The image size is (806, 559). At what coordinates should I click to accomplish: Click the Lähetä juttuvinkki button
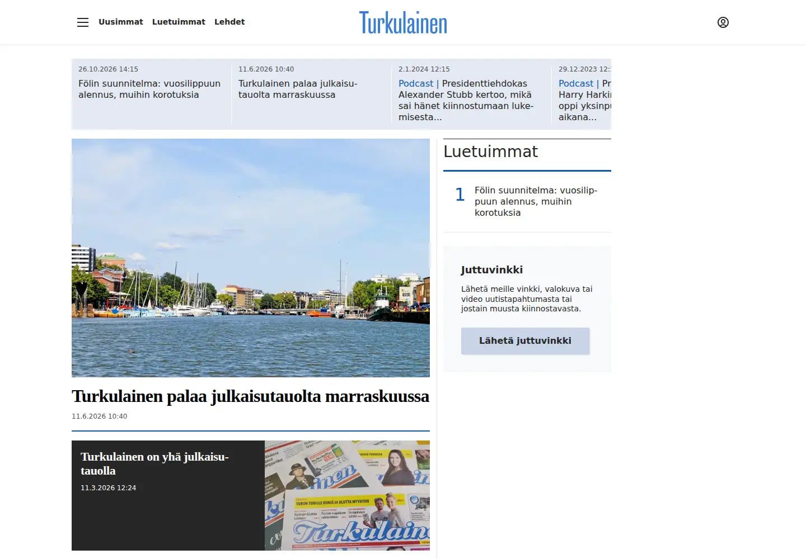(x=525, y=341)
